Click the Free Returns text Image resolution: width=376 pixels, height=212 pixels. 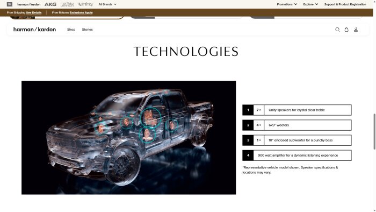click(60, 12)
